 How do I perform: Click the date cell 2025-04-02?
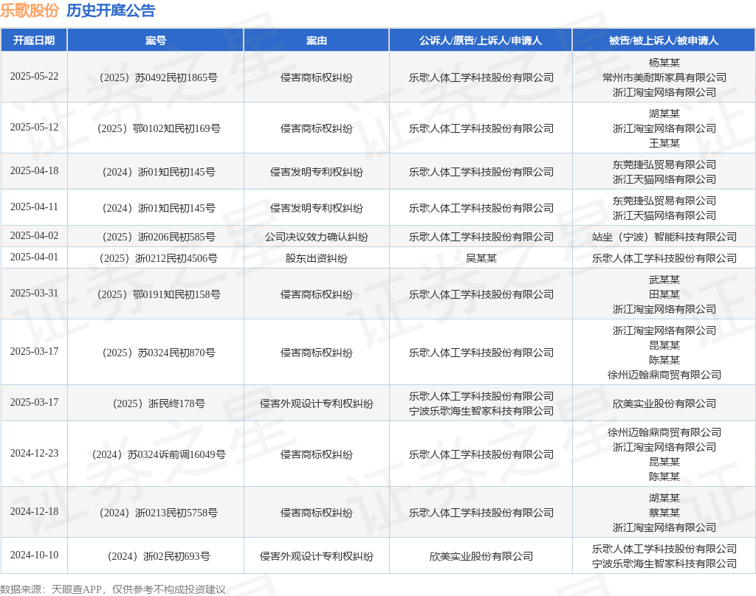(34, 236)
